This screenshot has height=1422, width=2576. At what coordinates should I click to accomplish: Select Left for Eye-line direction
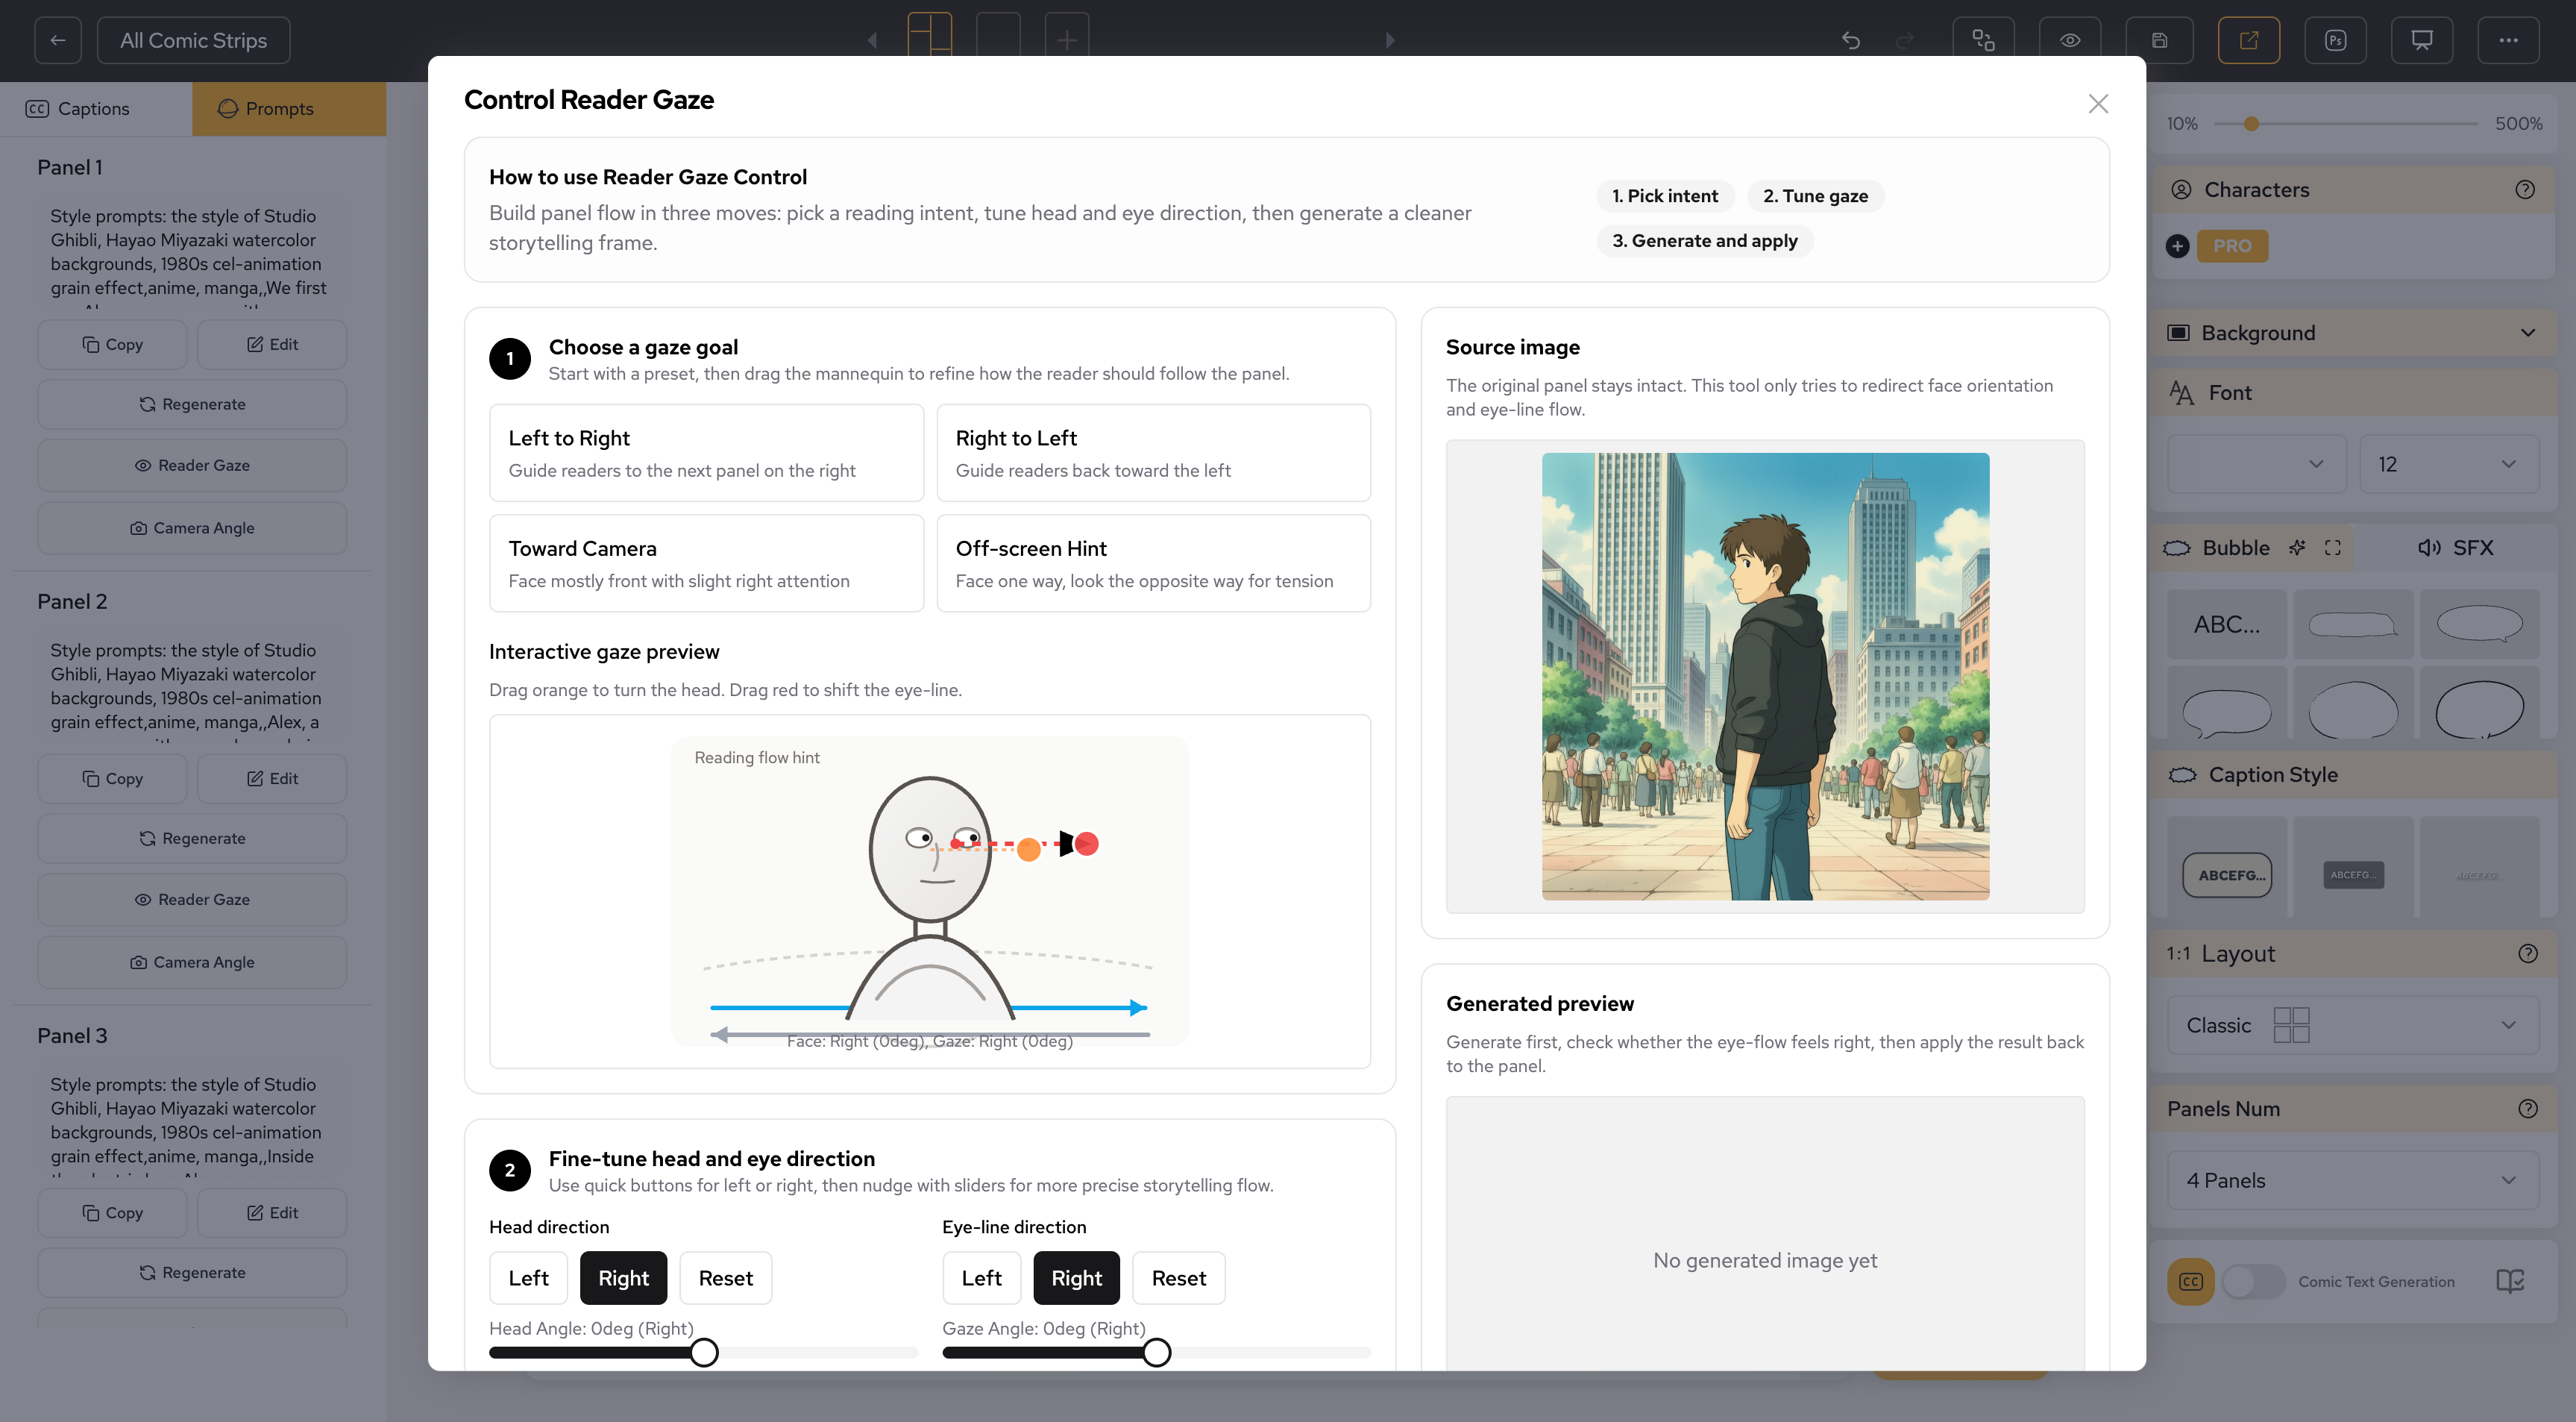click(x=981, y=1278)
